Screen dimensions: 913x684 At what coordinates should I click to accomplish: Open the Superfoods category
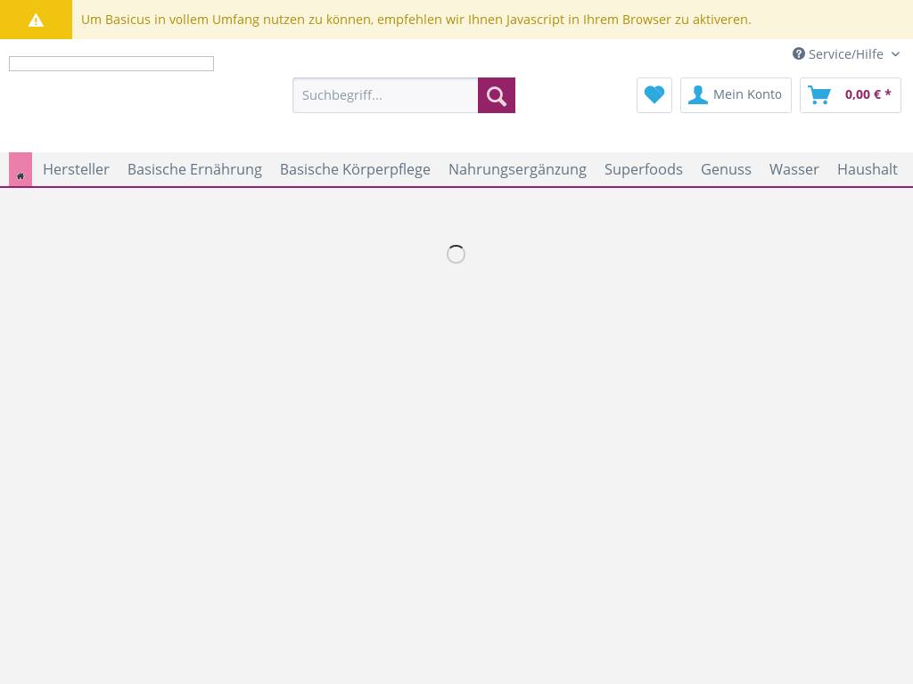tap(643, 169)
